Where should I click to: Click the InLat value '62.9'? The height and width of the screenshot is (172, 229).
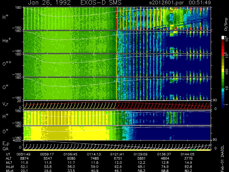pos(118,167)
